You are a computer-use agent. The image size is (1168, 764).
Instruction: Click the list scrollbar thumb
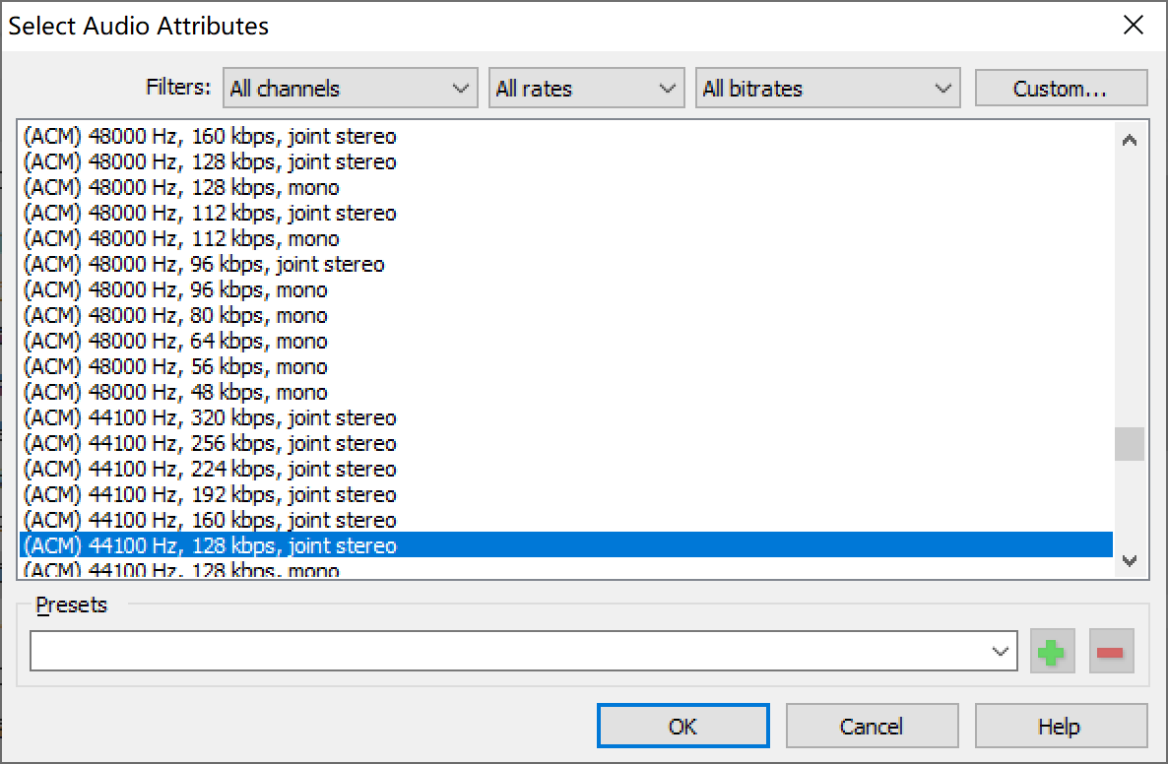[1130, 444]
